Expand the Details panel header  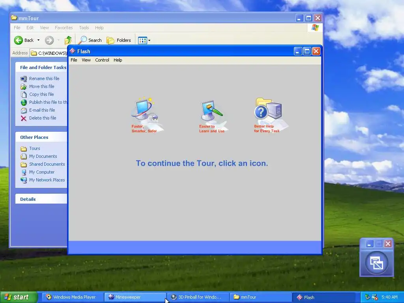pyautogui.click(x=41, y=199)
